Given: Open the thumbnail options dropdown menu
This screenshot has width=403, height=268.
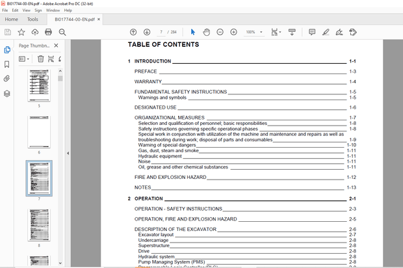Looking at the screenshot, I should click(x=24, y=59).
